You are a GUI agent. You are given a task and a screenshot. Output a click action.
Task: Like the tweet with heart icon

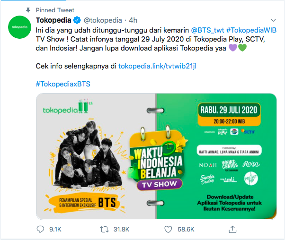[x=168, y=230]
